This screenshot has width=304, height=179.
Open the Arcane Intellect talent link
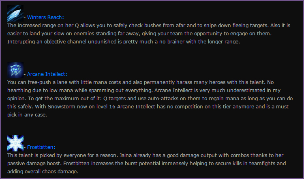pos(47,74)
